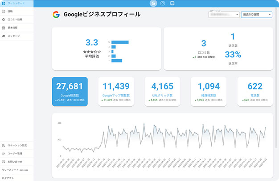Select the 4,165 URLクリック数 card
This screenshot has height=181, width=279.
tap(162, 92)
